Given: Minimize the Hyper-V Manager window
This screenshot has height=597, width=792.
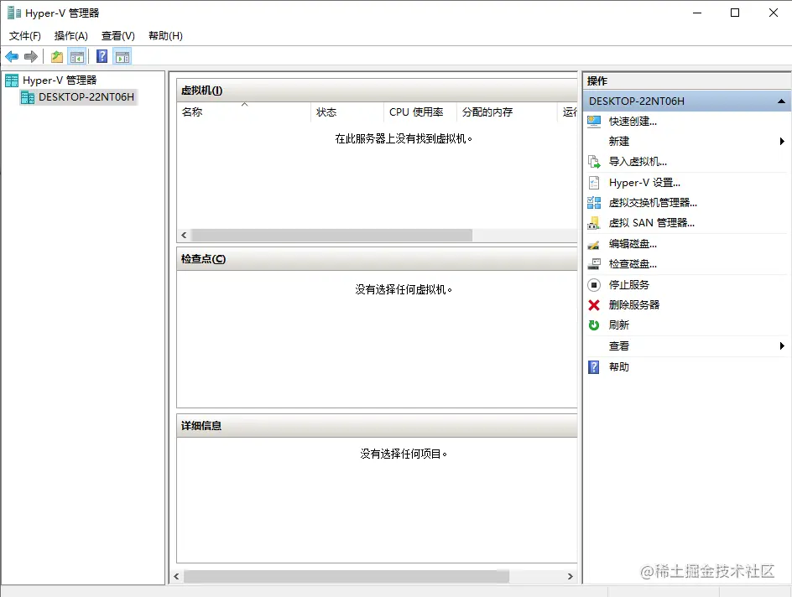Looking at the screenshot, I should pyautogui.click(x=697, y=13).
